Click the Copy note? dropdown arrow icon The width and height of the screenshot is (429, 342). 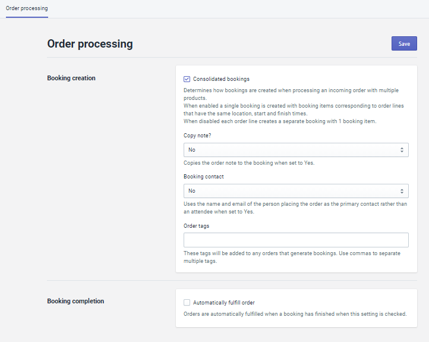pos(402,150)
